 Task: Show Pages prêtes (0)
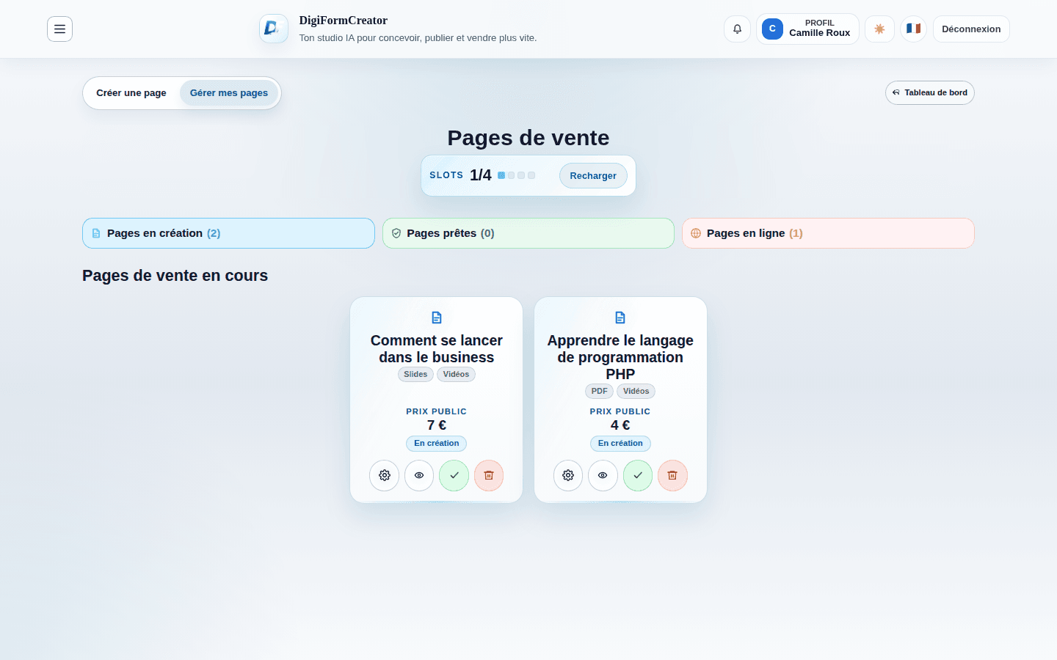(528, 233)
